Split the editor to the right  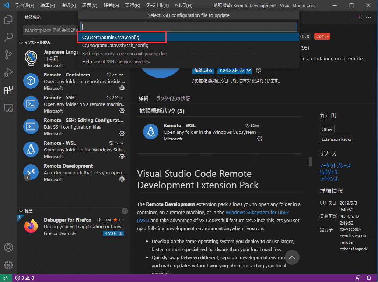[x=359, y=17]
